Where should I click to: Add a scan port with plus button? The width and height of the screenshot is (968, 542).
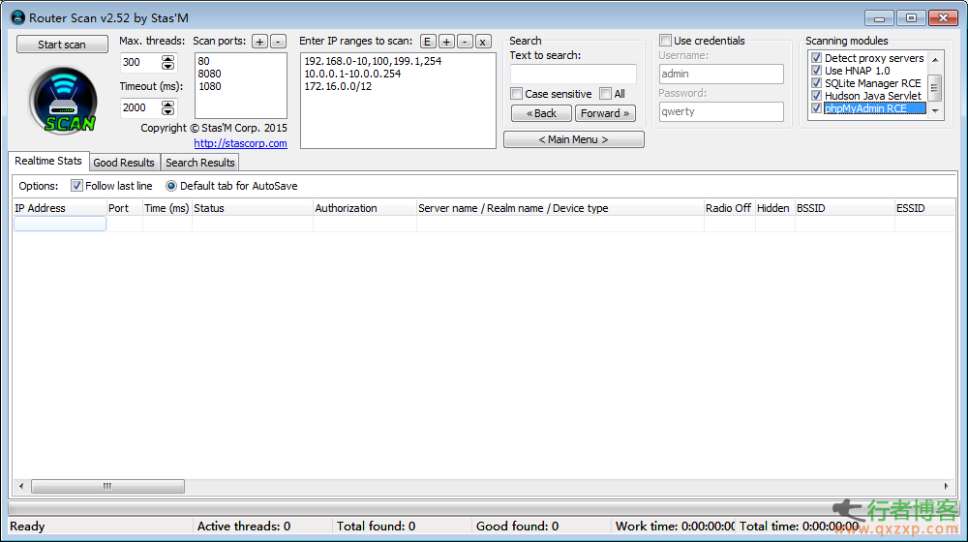259,42
